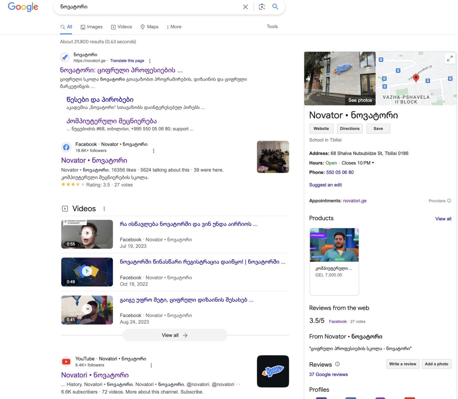Open options for the YouTube result
This screenshot has width=458, height=399.
click(x=151, y=365)
